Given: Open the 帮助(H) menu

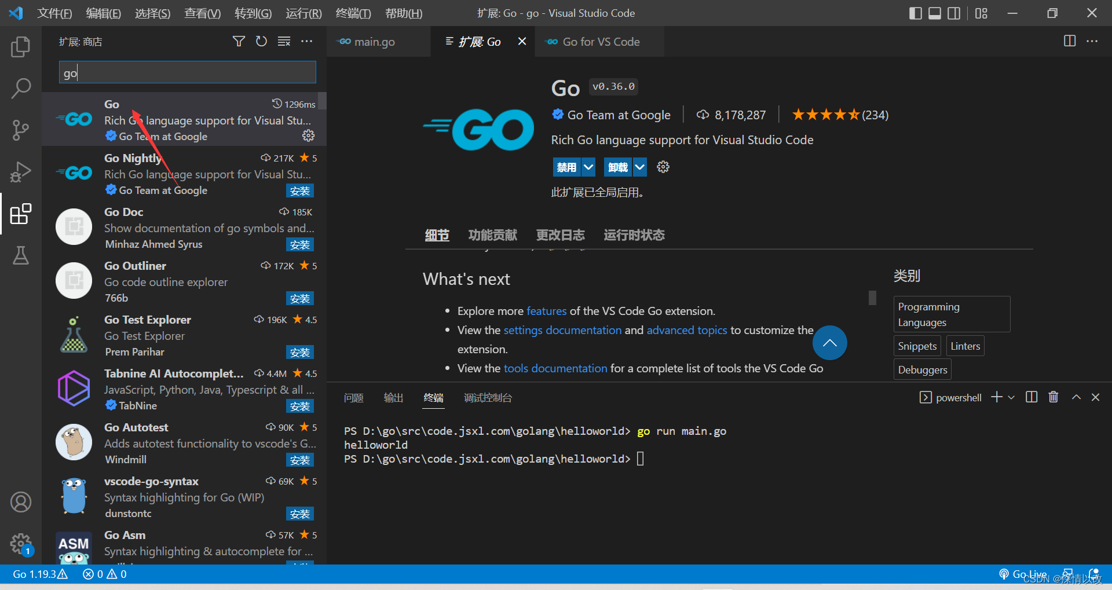Looking at the screenshot, I should [x=404, y=13].
